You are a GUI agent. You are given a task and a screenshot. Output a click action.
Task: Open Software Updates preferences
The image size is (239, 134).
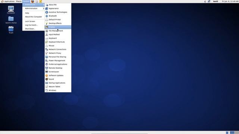(58, 76)
